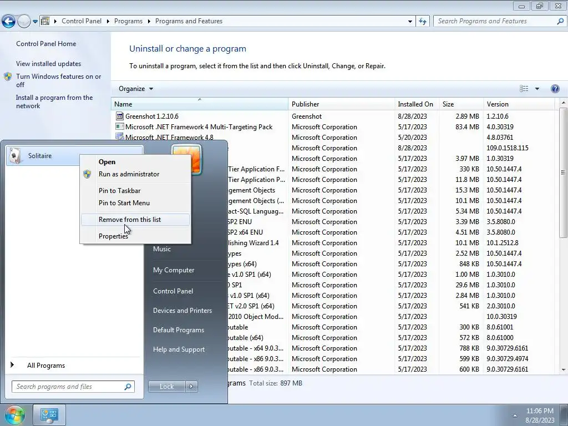The height and width of the screenshot is (426, 568).
Task: Open Music from Start menu
Action: pyautogui.click(x=162, y=249)
